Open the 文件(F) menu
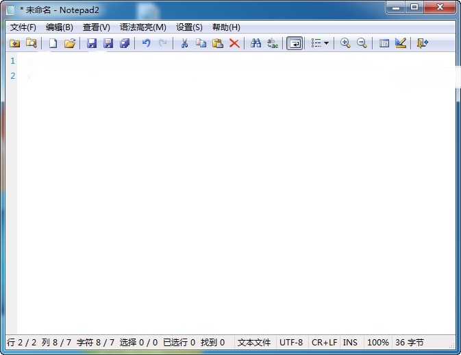Viewport: 461px width, 355px height. tap(23, 27)
